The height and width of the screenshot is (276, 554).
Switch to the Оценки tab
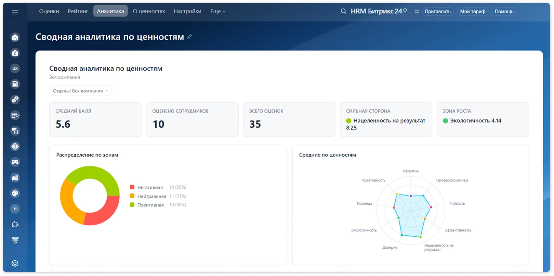pos(49,11)
